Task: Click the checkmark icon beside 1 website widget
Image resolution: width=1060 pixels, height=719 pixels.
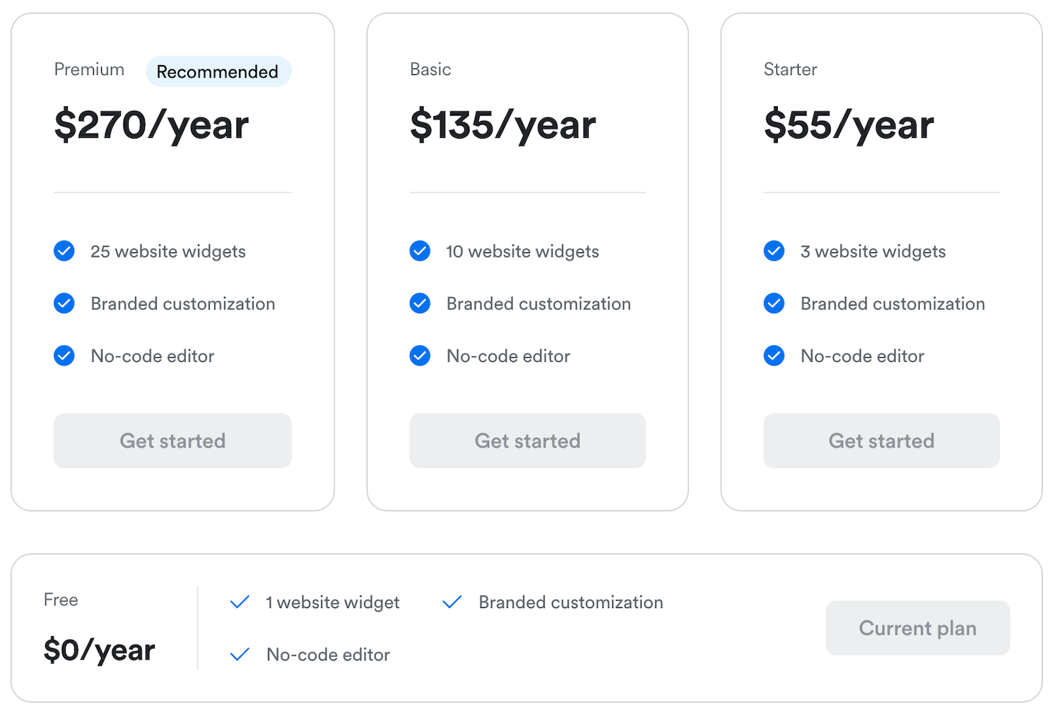Action: click(x=240, y=602)
